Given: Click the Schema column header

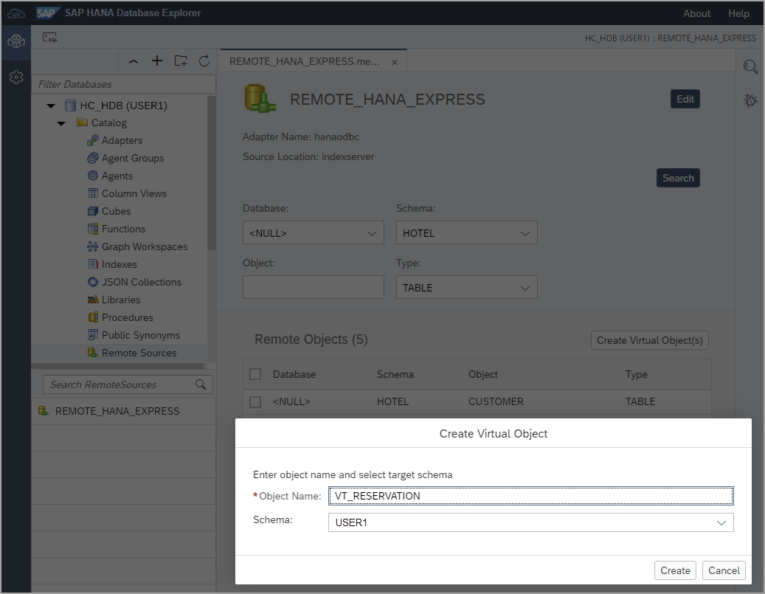Looking at the screenshot, I should click(395, 374).
